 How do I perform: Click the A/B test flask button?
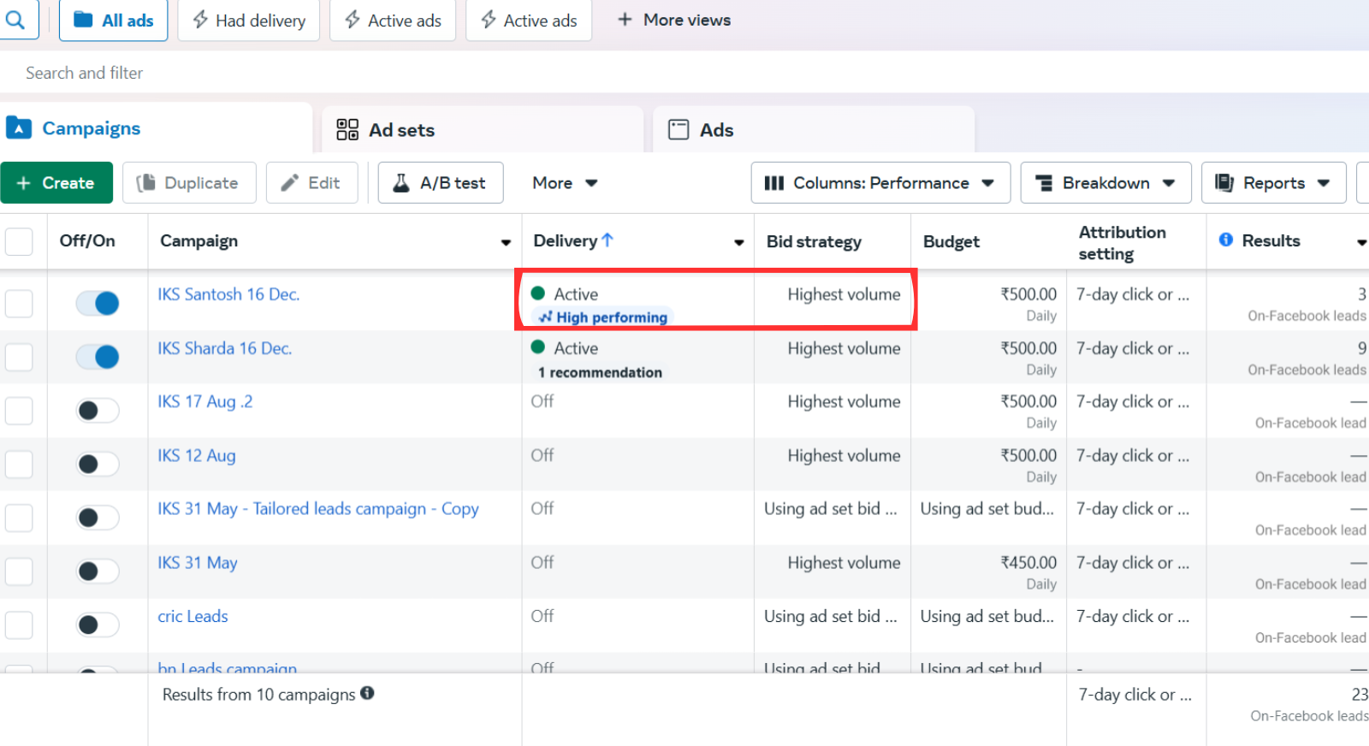click(441, 183)
